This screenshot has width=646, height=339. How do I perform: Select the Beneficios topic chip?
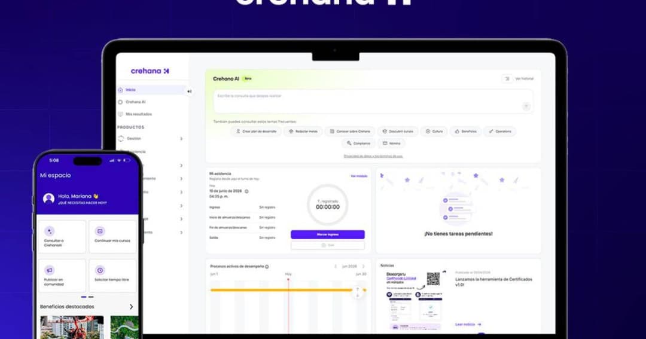click(465, 132)
